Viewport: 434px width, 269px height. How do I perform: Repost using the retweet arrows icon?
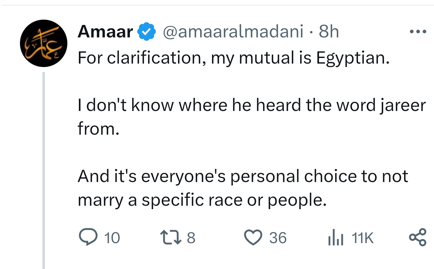[171, 238]
